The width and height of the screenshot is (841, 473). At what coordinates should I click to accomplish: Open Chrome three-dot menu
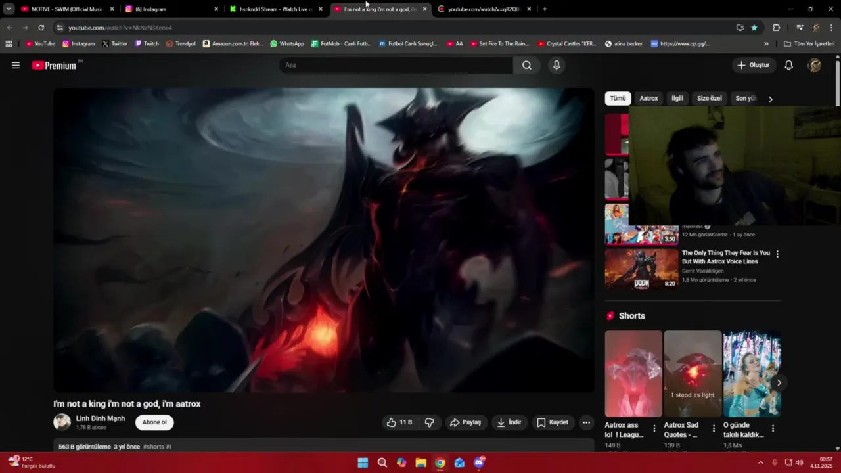tap(831, 28)
